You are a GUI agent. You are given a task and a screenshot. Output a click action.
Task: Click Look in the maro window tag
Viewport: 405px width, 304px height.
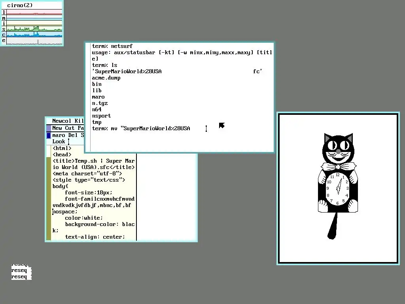[59, 141]
